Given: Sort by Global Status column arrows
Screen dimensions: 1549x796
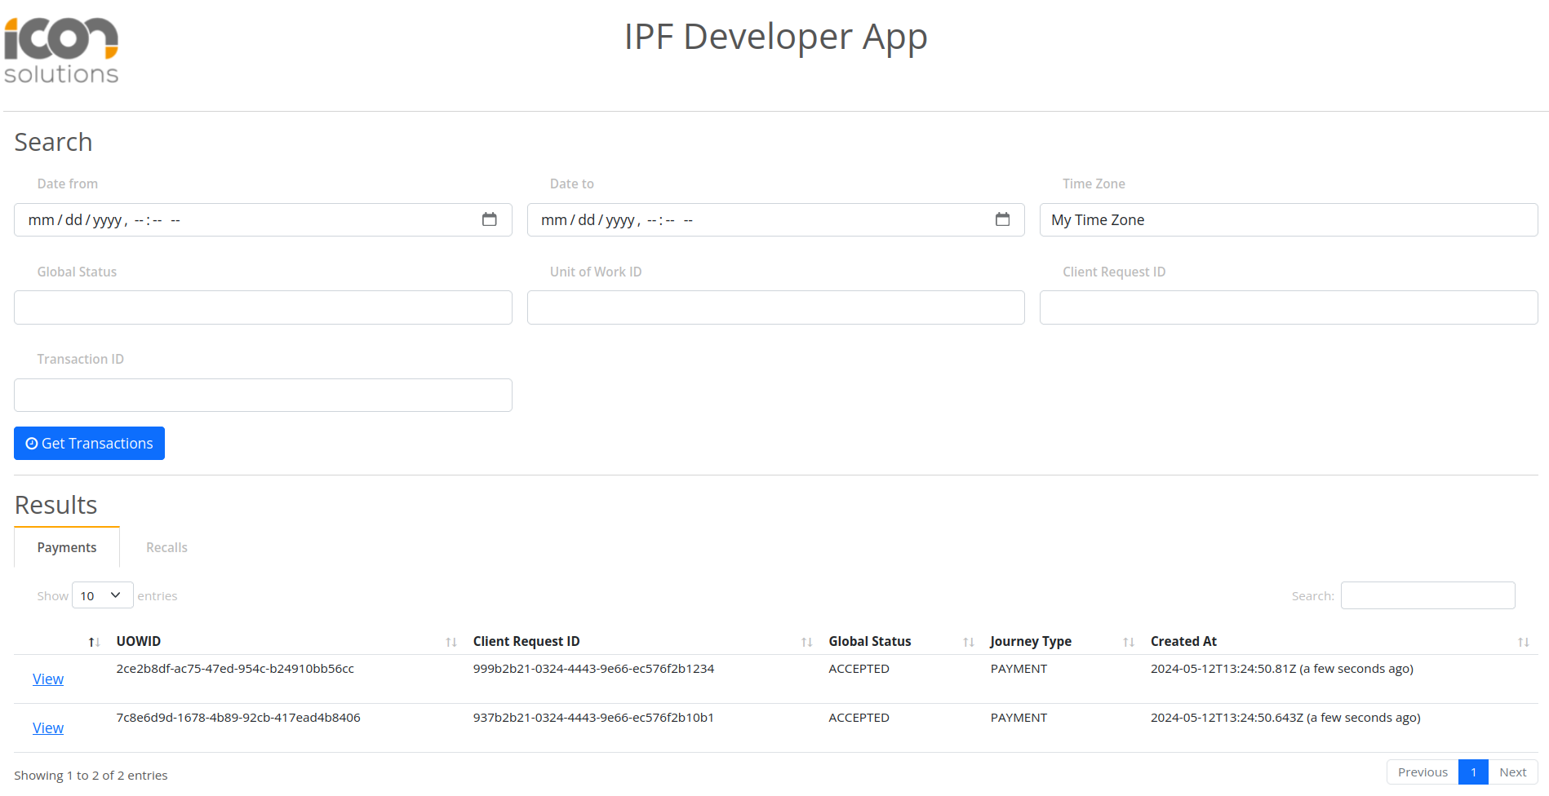Looking at the screenshot, I should pos(968,643).
